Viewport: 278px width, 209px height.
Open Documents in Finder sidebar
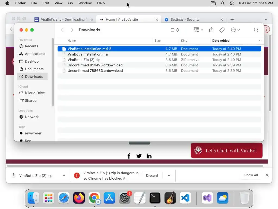[32, 69]
